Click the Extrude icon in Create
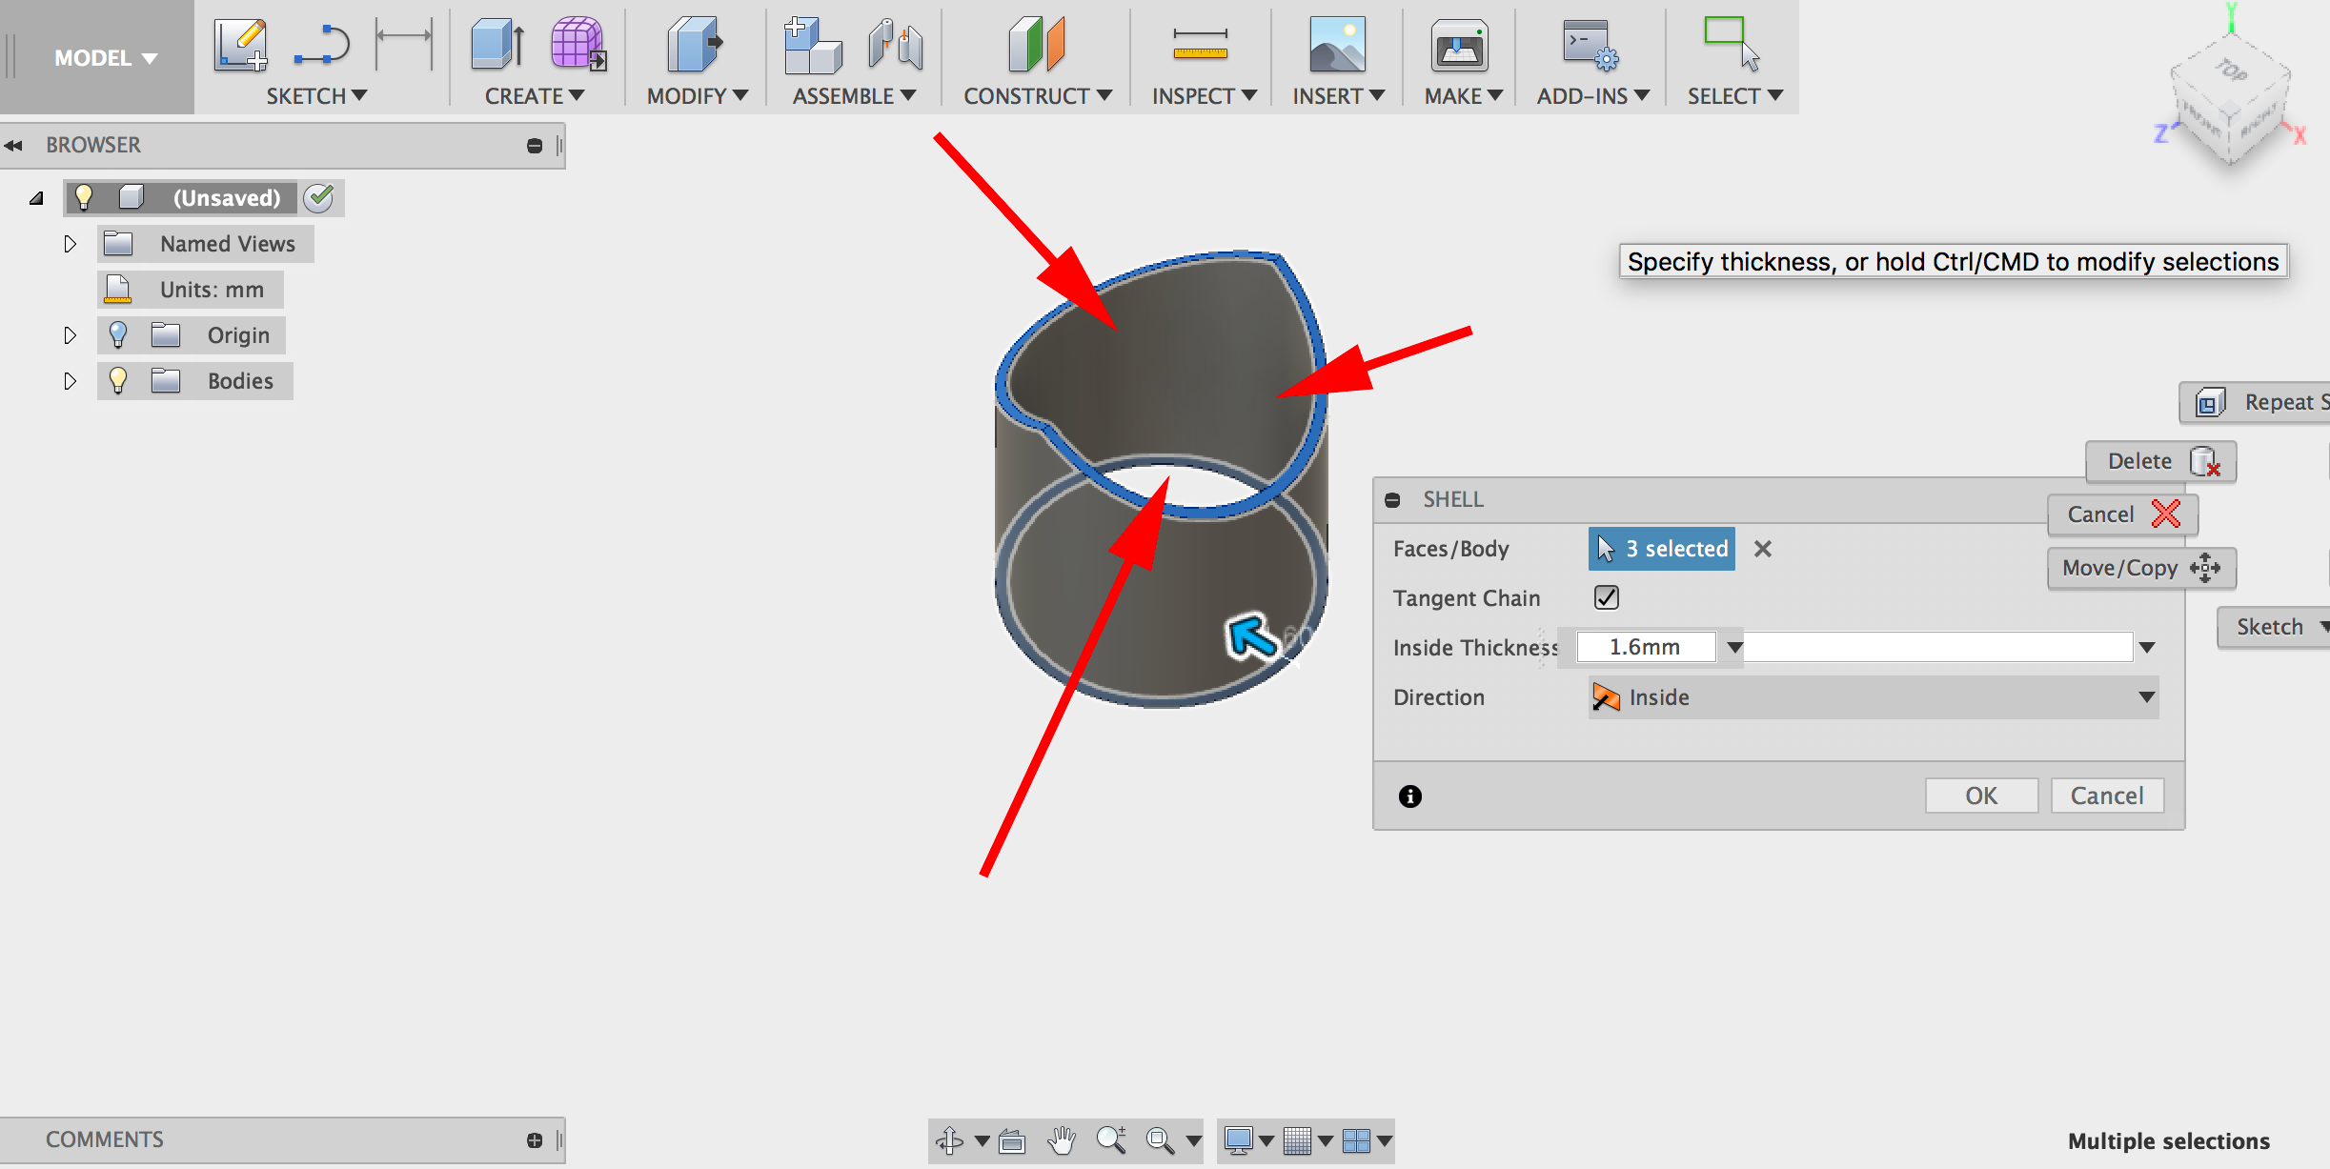This screenshot has height=1169, width=2330. click(497, 44)
